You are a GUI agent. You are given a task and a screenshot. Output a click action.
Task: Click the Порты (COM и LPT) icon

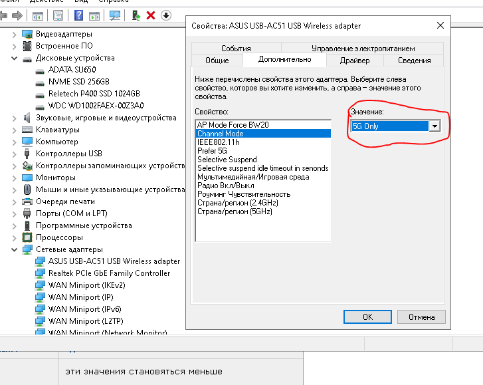27,213
